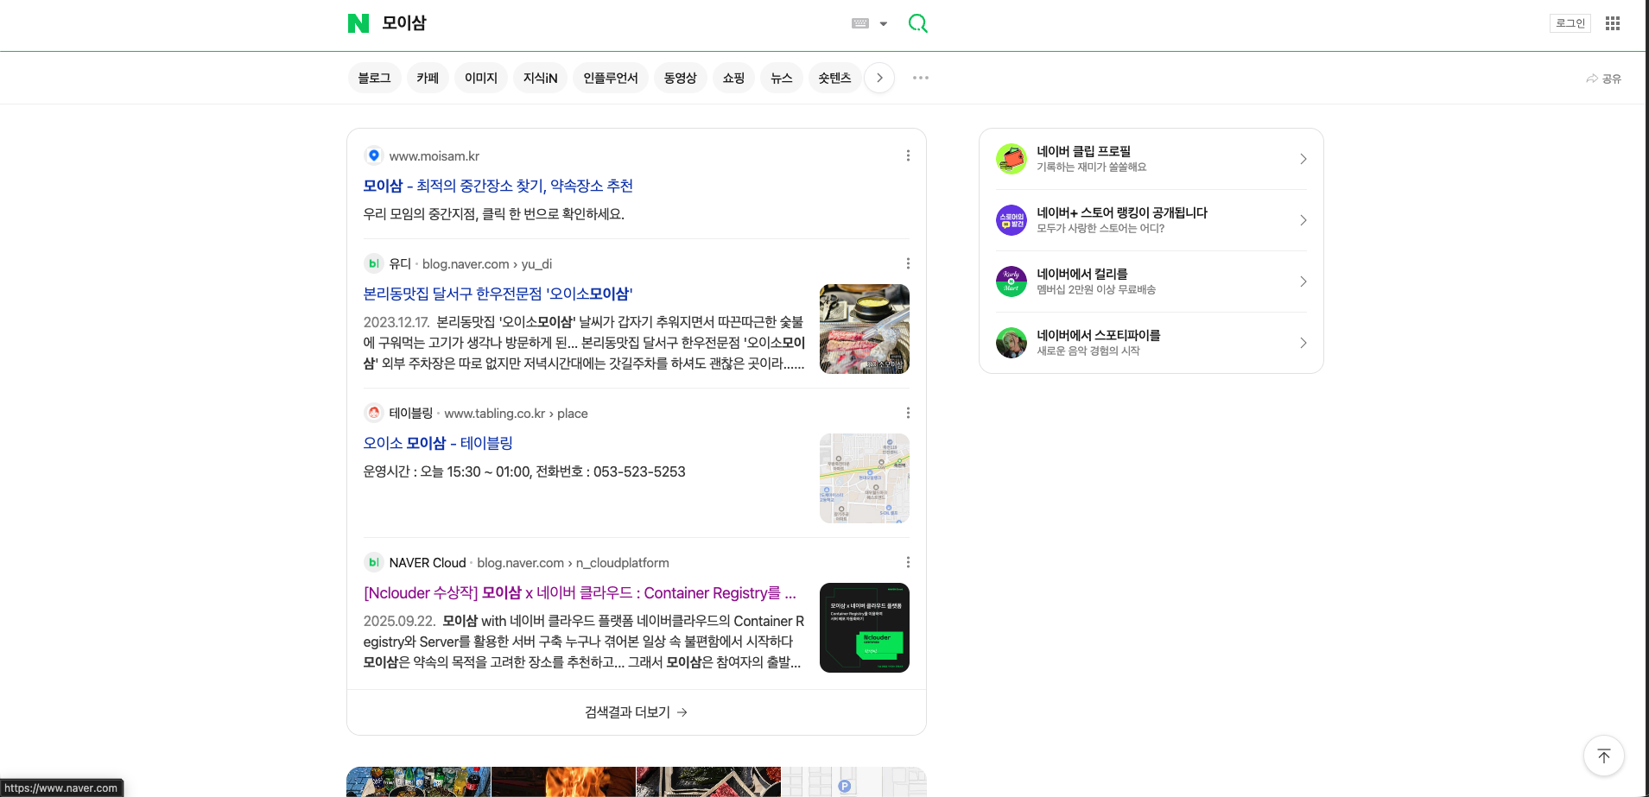This screenshot has width=1649, height=797.
Task: Open the Nclouder dark thumbnail image
Action: pyautogui.click(x=864, y=628)
